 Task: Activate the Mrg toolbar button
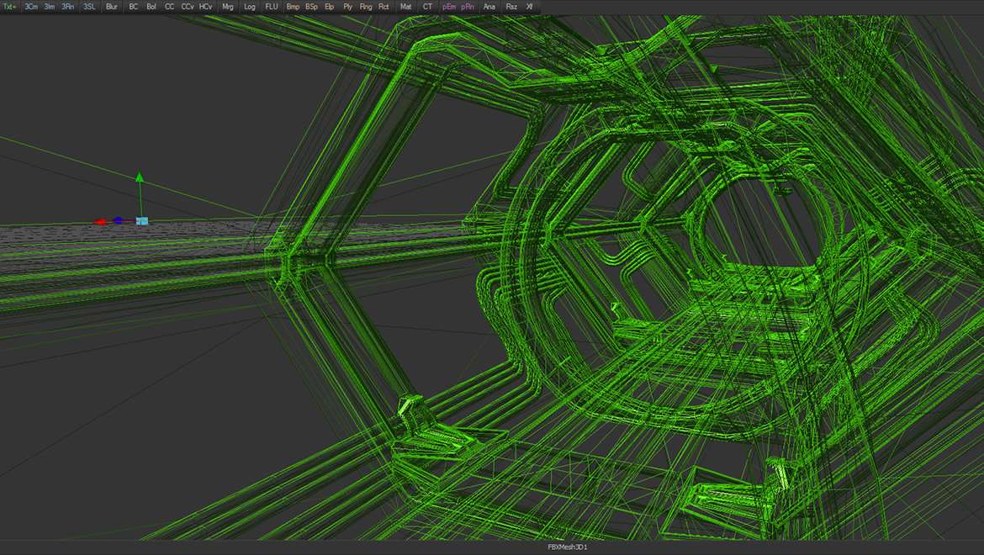228,7
